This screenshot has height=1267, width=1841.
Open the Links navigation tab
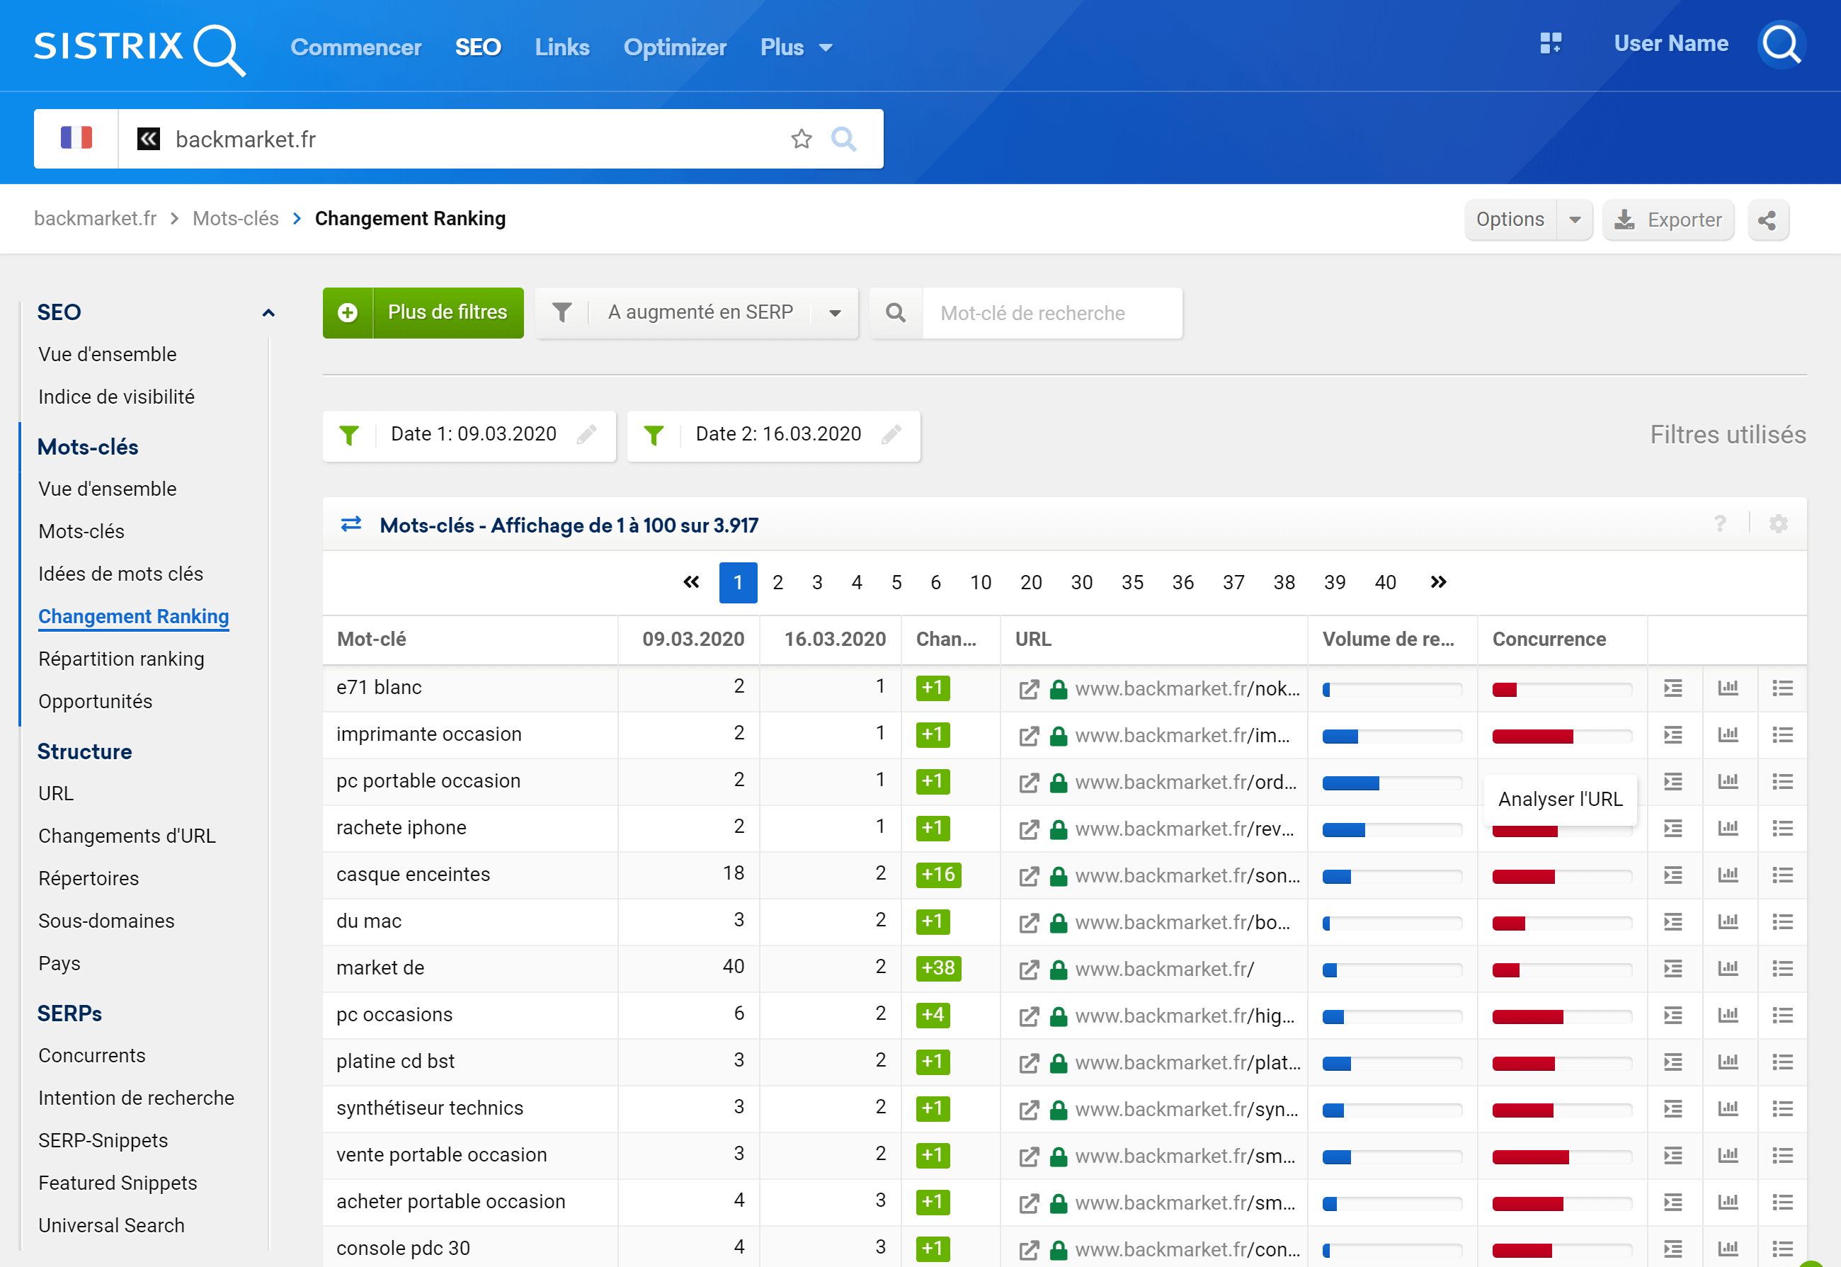(x=562, y=47)
